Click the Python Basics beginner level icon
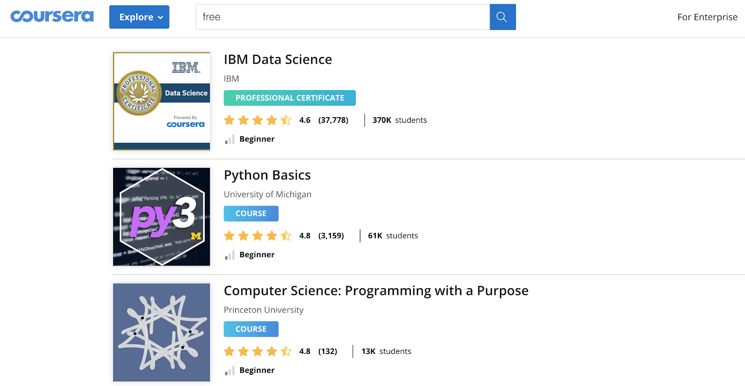The width and height of the screenshot is (745, 386). 230,255
